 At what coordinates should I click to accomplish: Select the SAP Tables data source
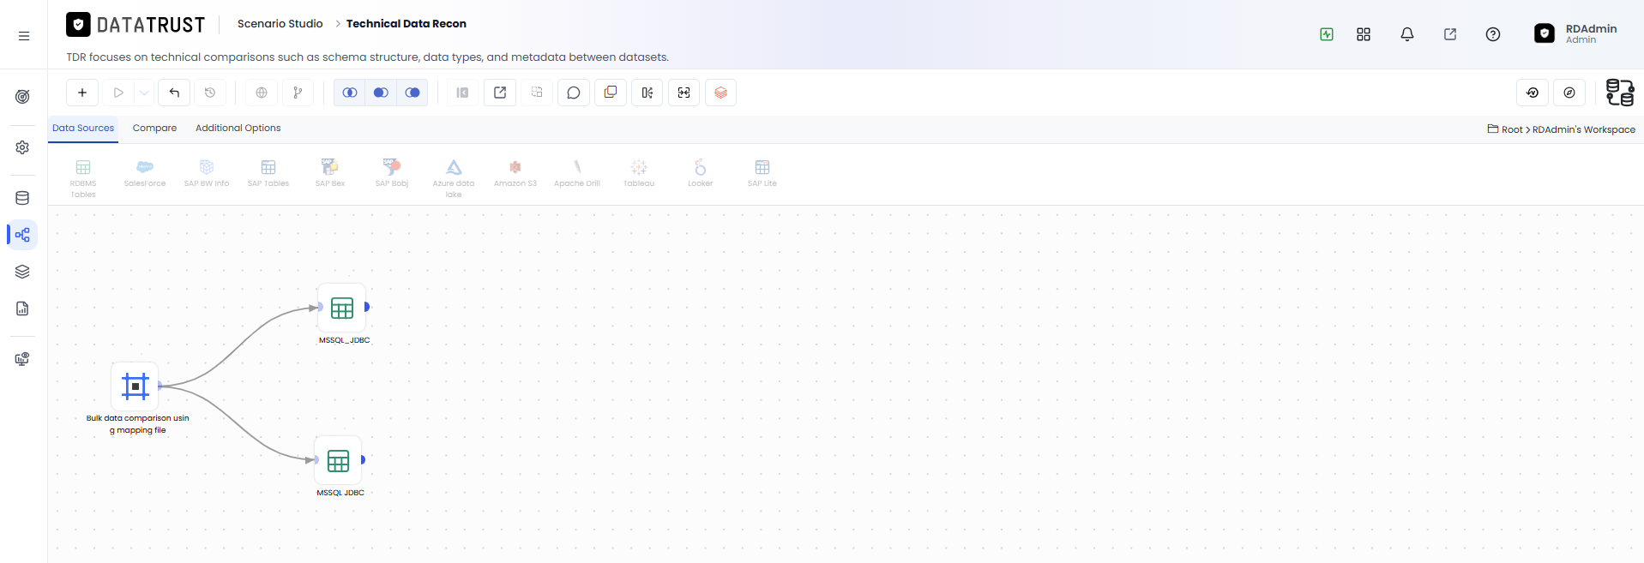click(x=268, y=173)
